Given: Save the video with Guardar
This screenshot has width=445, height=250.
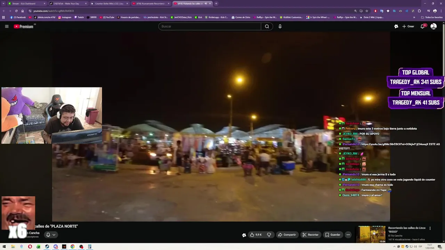Looking at the screenshot, I should click(x=333, y=235).
